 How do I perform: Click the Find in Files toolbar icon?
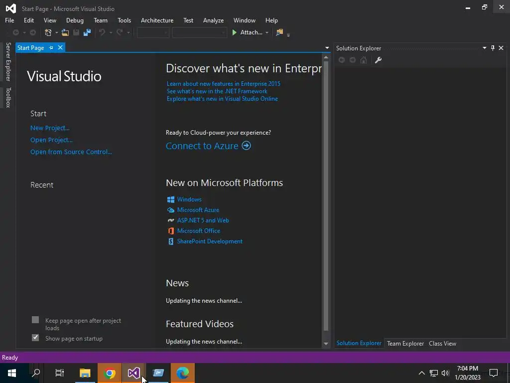[x=279, y=32]
